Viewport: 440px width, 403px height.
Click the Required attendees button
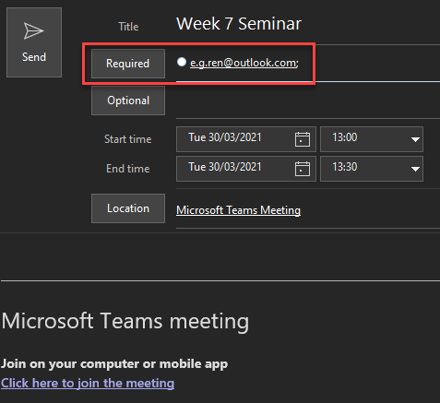pos(128,64)
